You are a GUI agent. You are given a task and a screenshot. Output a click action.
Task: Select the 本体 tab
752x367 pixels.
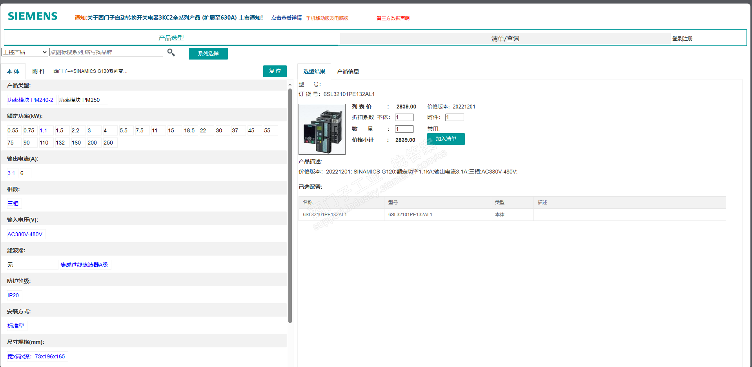(13, 71)
